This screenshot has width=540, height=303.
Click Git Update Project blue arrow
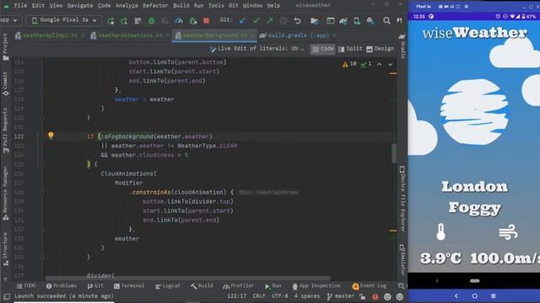pos(242,21)
